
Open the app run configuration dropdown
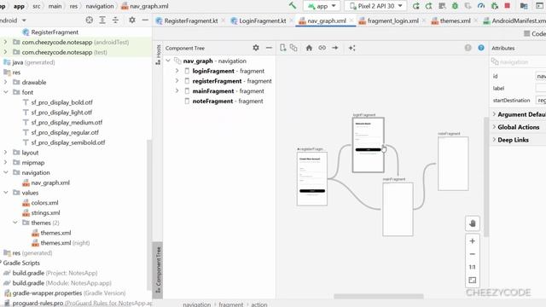[x=322, y=6]
